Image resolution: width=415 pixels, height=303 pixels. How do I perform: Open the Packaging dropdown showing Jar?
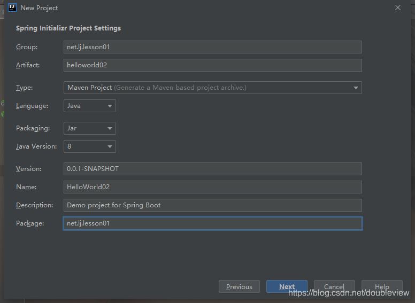coord(90,128)
